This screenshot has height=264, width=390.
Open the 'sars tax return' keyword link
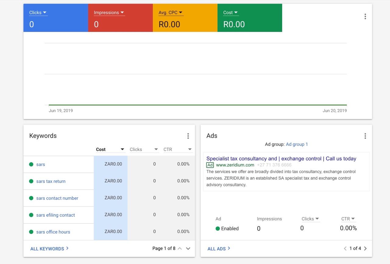pos(51,181)
